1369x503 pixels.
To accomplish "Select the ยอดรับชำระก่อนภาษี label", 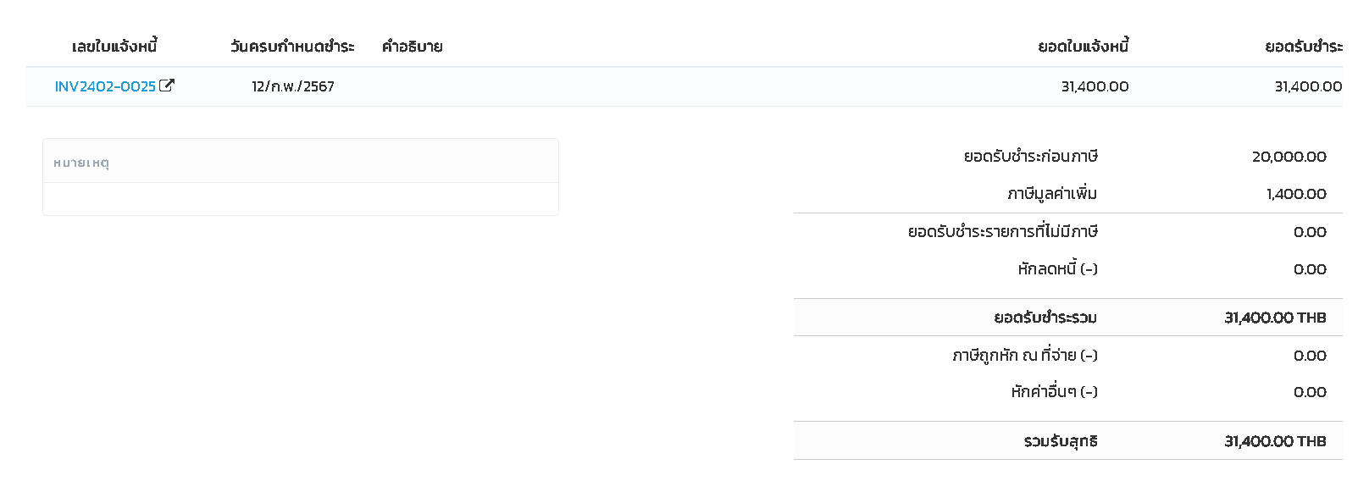I will click(x=1030, y=157).
